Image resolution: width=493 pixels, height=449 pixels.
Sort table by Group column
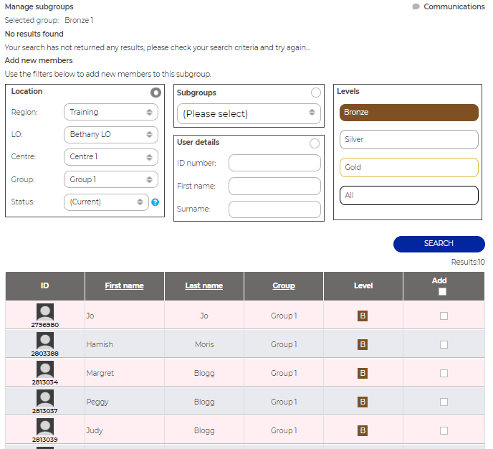point(284,285)
